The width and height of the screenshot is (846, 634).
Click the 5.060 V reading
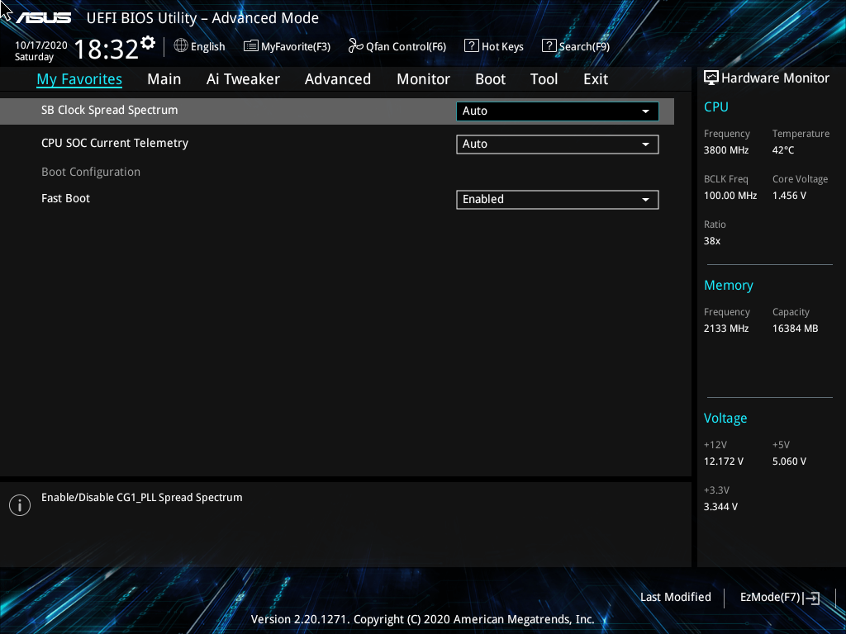tap(789, 461)
